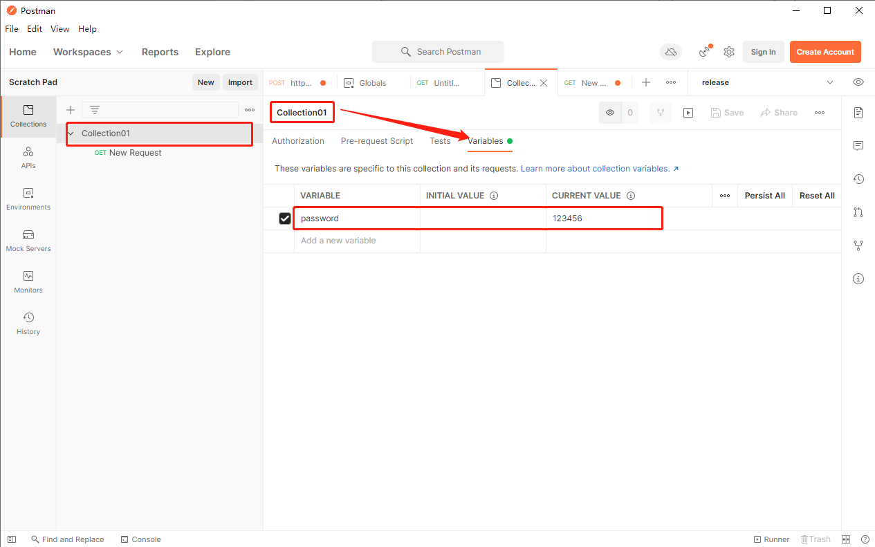
Task: Open collections list more options dots
Action: [250, 110]
